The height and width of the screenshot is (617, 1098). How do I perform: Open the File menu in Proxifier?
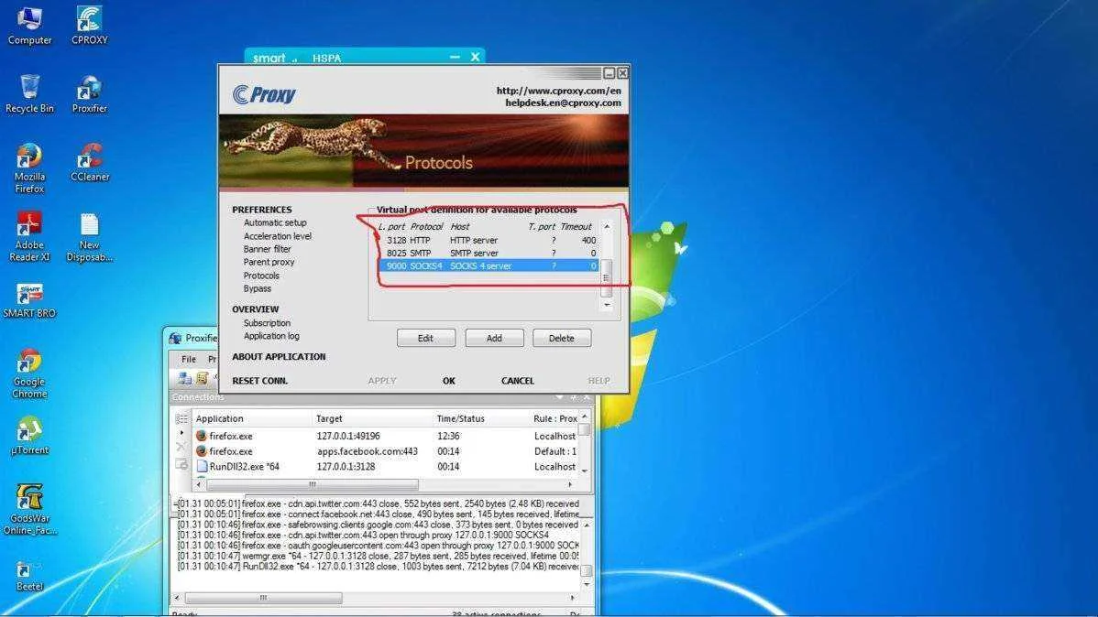point(189,359)
